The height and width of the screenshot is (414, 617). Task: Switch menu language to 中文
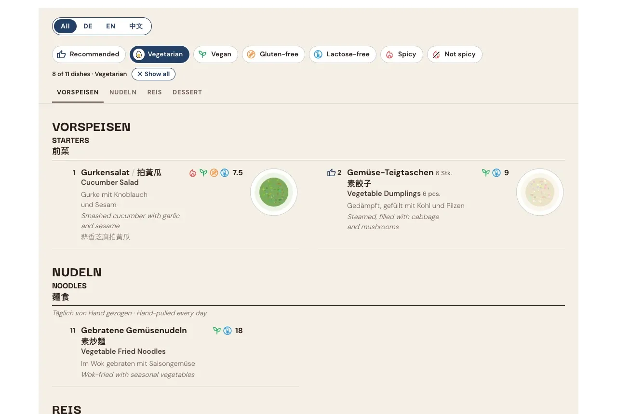pos(136,26)
